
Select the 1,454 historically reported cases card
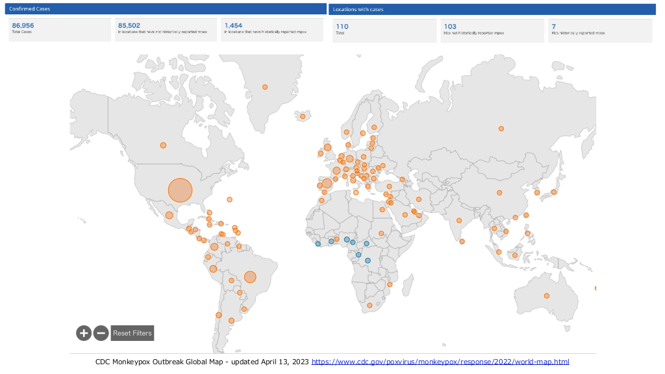(x=271, y=30)
